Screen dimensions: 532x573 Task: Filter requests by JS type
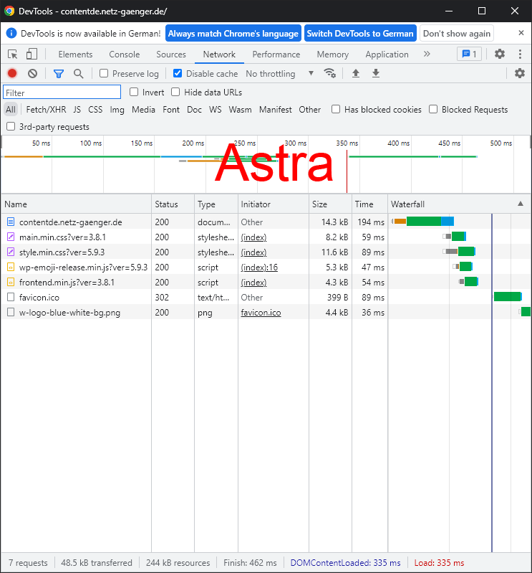(77, 110)
